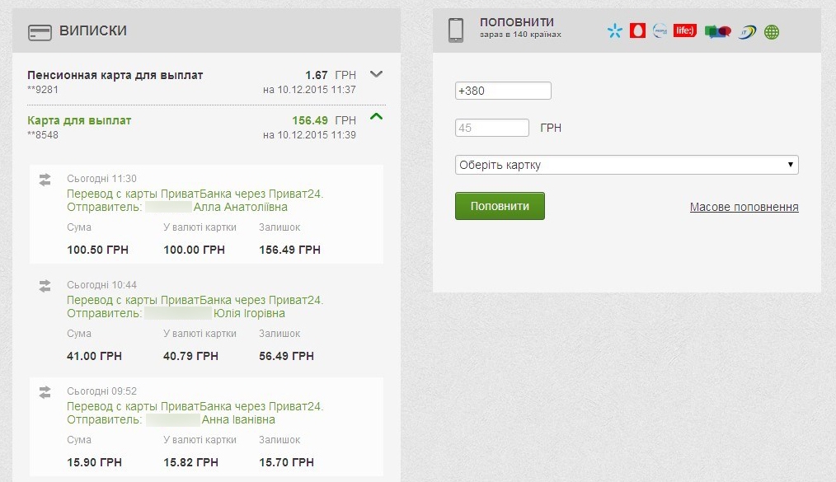Select the Kyivstar star operator icon

coord(614,31)
